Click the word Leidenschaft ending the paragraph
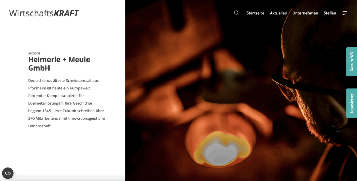This screenshot has height=181, width=357. pos(39,126)
